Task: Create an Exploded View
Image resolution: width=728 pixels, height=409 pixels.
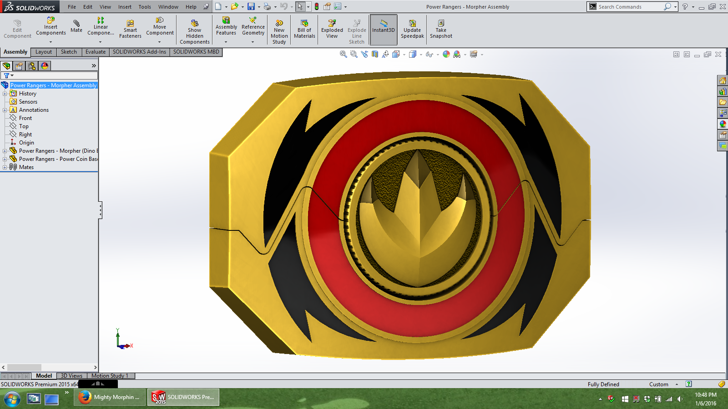Action: click(332, 29)
